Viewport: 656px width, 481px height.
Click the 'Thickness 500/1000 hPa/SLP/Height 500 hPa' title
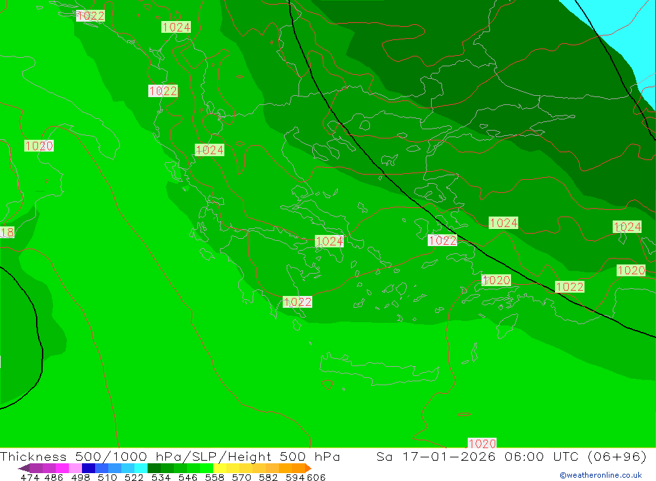pos(170,456)
